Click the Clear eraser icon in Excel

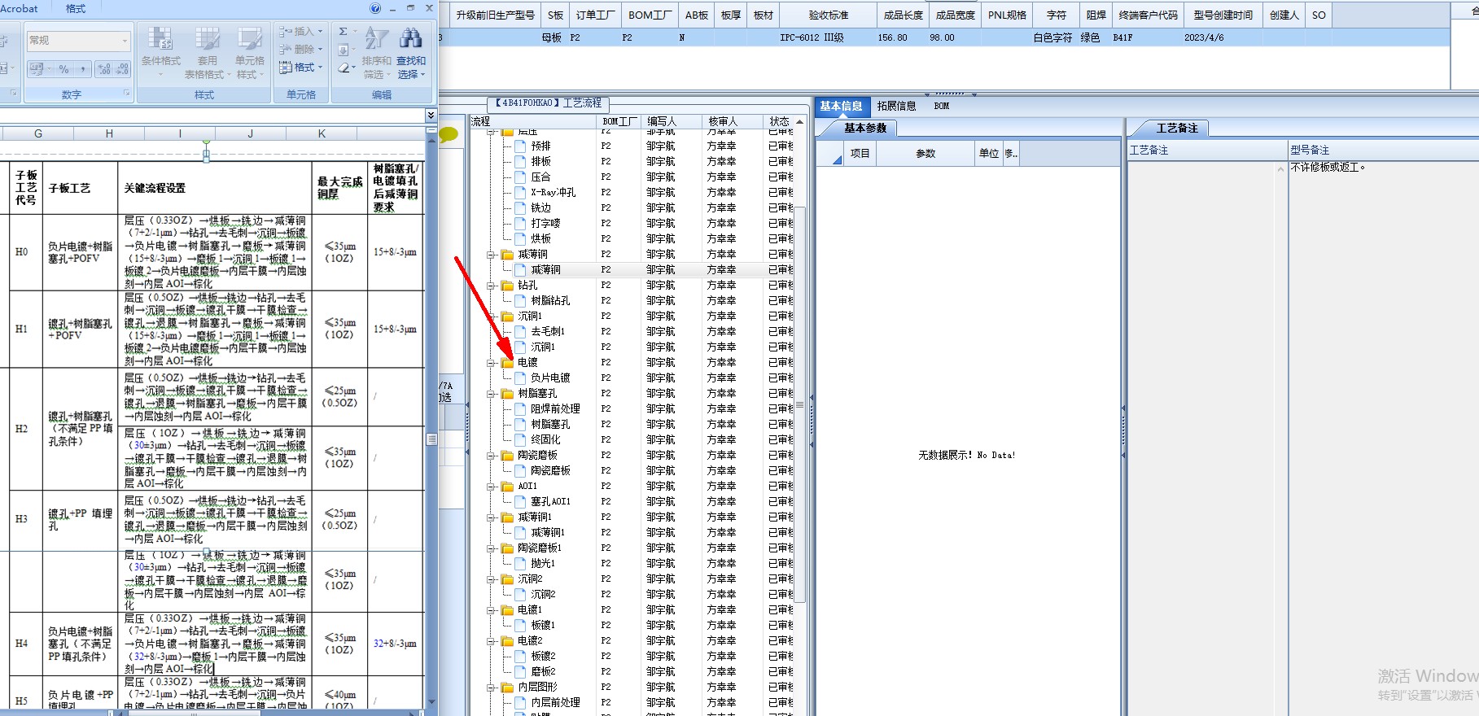(x=343, y=68)
